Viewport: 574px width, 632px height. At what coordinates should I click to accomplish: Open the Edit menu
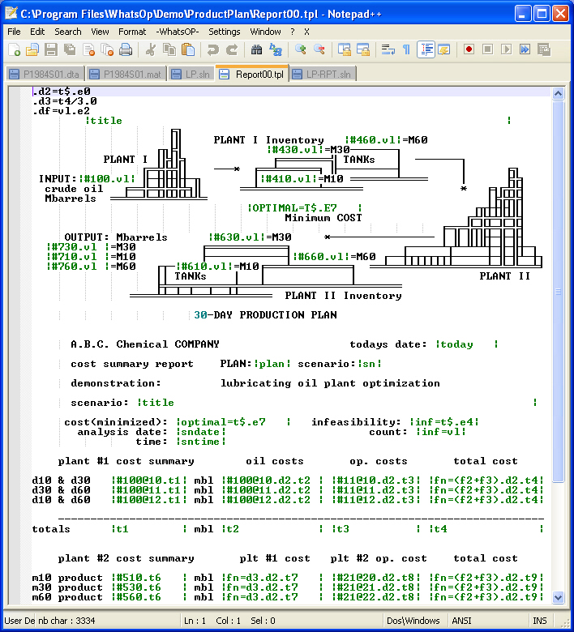click(37, 32)
